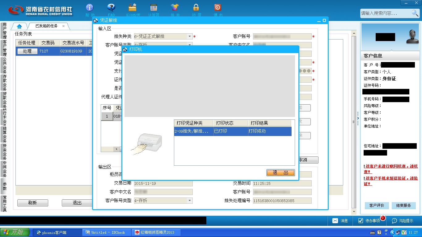Select 存款业务 sidebar tab
This screenshot has width=422, height=237.
click(x=5, y=82)
